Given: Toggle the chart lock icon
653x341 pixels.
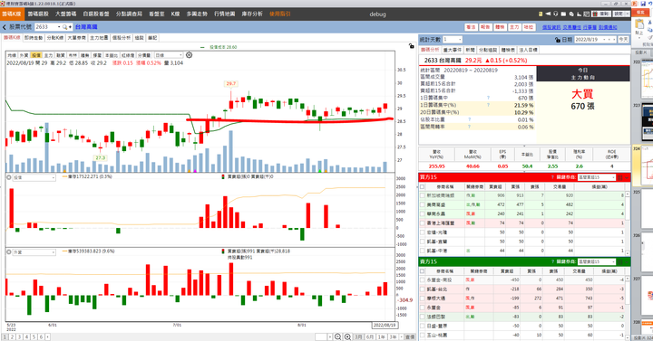Looking at the screenshot, I should pos(412,46).
